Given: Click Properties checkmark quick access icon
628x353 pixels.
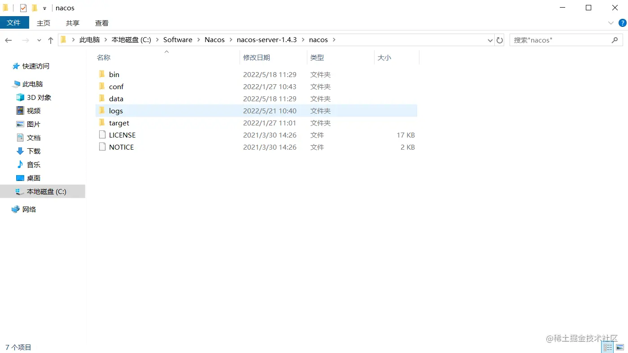Looking at the screenshot, I should (x=23, y=8).
